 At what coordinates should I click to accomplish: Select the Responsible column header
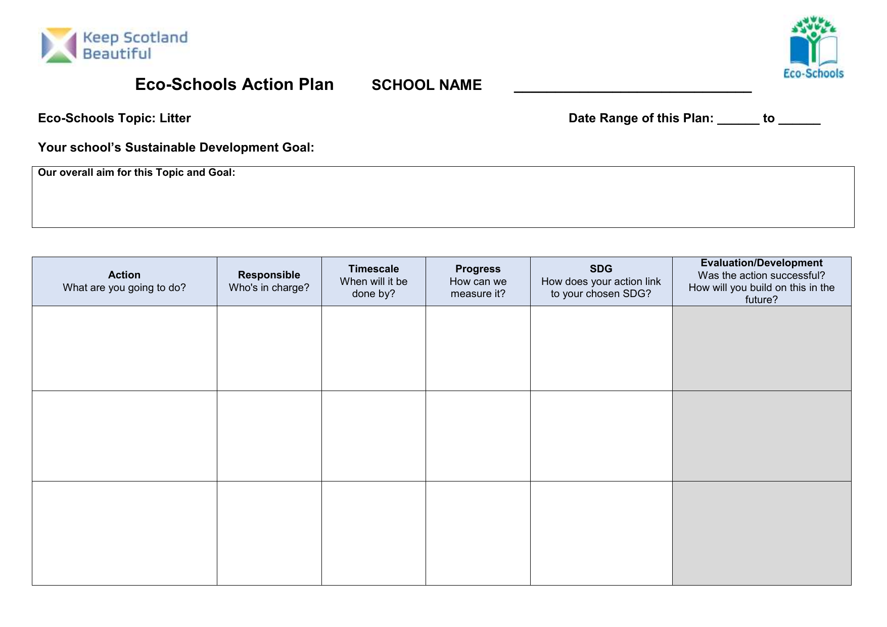269,281
